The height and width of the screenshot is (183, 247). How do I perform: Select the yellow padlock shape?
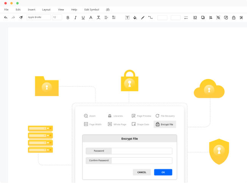click(x=129, y=81)
